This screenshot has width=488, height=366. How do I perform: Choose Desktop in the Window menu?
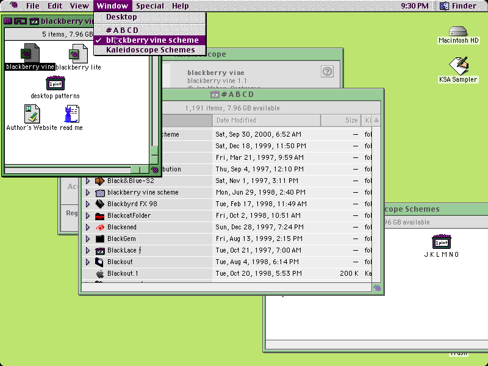tap(149, 17)
